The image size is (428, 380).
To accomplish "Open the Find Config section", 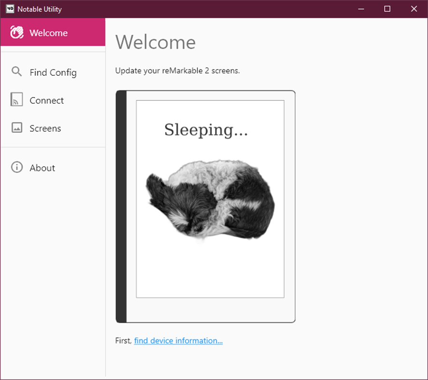I will (53, 72).
